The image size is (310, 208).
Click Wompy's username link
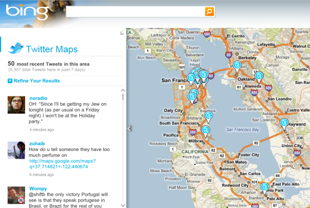click(38, 188)
